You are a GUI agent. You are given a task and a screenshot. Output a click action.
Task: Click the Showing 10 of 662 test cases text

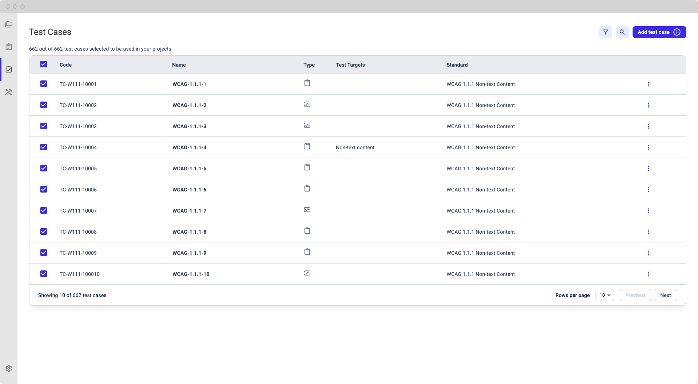72,295
